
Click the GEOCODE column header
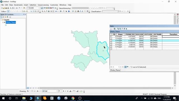(x=139, y=34)
